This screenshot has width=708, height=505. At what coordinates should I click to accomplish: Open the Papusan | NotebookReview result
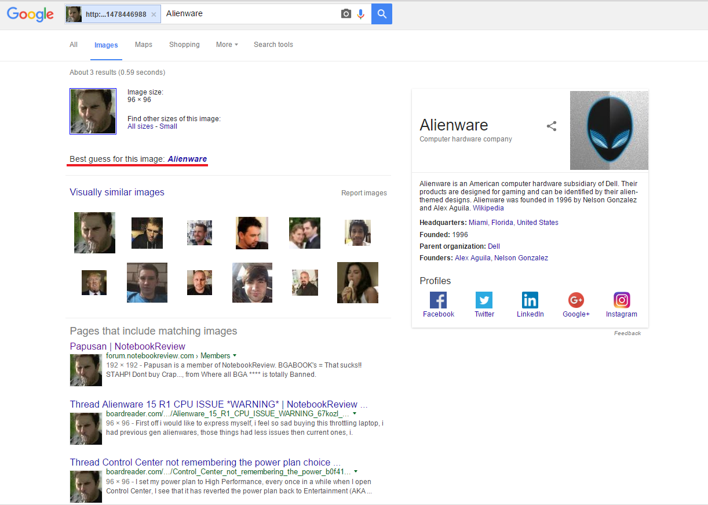(x=127, y=347)
